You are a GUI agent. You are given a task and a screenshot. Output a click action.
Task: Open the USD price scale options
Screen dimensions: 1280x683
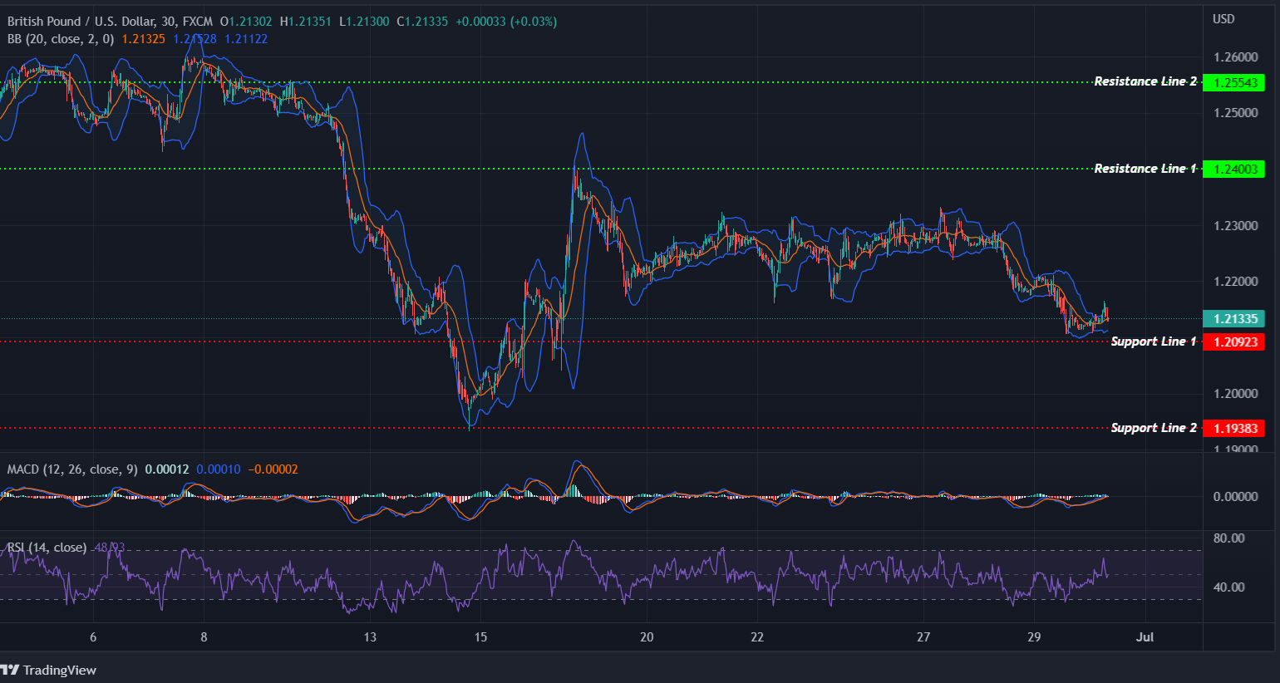click(x=1223, y=18)
